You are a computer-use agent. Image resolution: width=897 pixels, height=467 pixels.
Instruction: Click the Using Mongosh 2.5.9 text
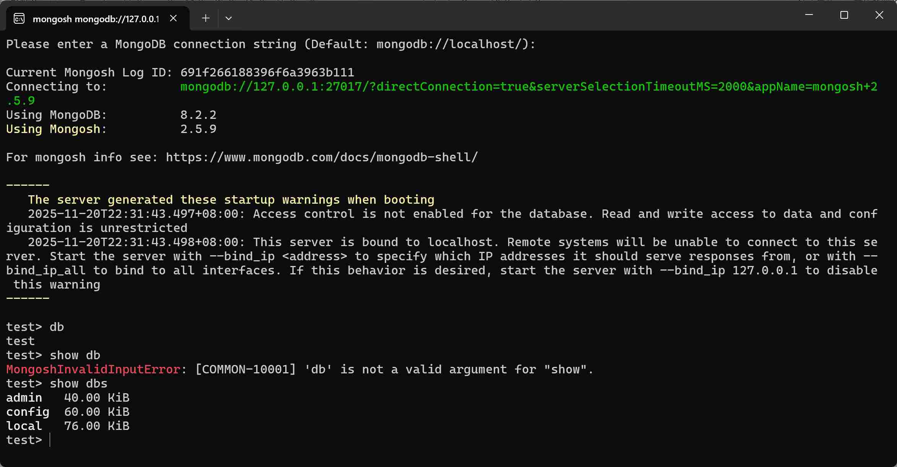click(x=198, y=129)
